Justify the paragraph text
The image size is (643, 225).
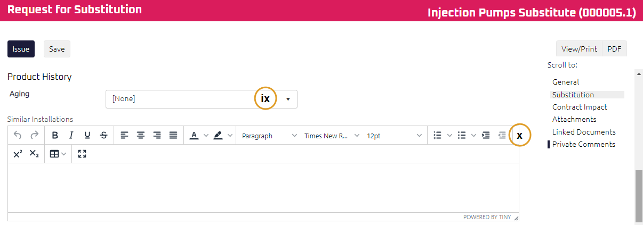(173, 136)
